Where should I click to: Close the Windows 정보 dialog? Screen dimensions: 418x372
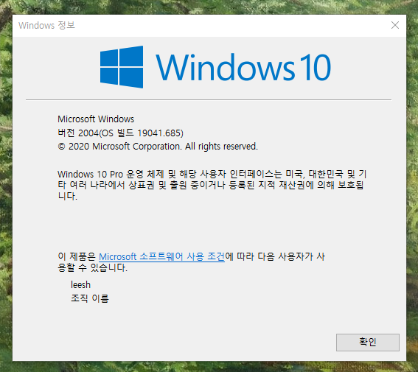click(395, 25)
